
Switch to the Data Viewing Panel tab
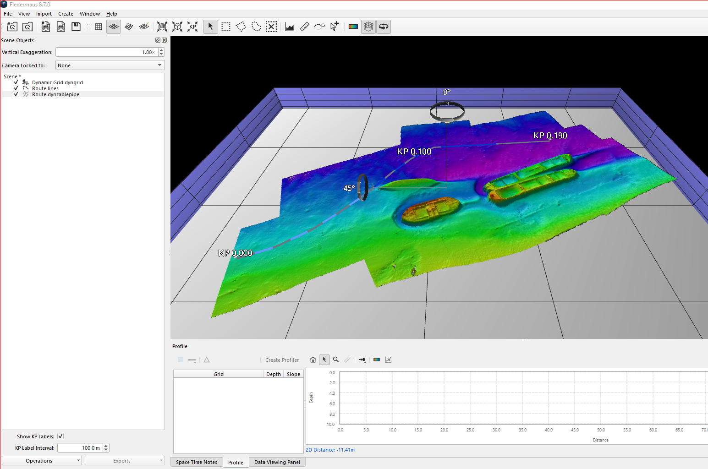tap(277, 462)
